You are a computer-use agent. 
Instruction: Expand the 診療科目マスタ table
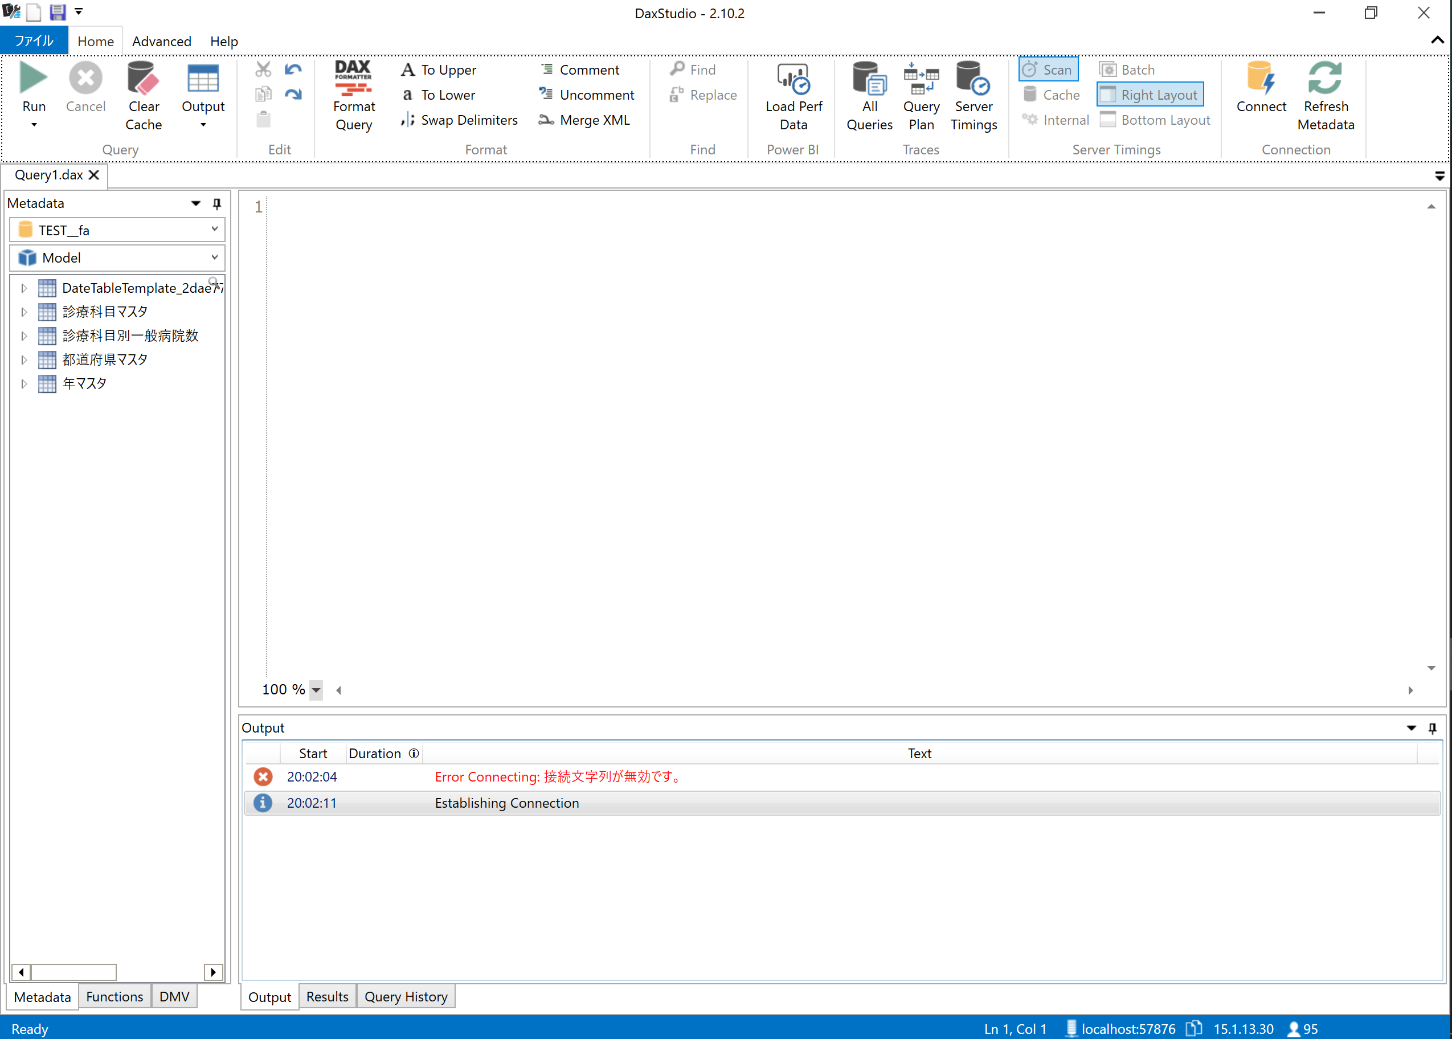24,312
